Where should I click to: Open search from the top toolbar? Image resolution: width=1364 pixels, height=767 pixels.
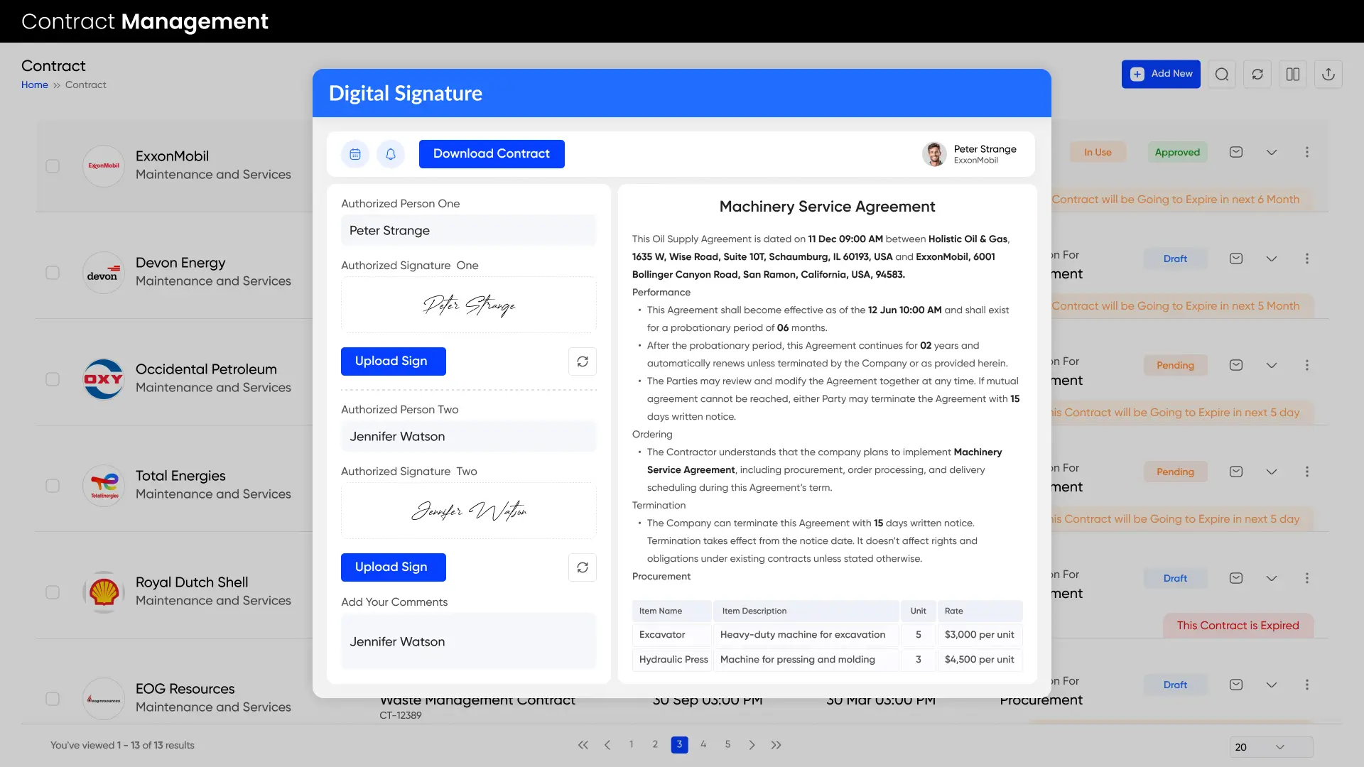pyautogui.click(x=1222, y=74)
